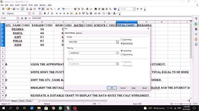Click the Hyperlink globe icon
Viewport: 199px width, 111px height.
point(75,9)
